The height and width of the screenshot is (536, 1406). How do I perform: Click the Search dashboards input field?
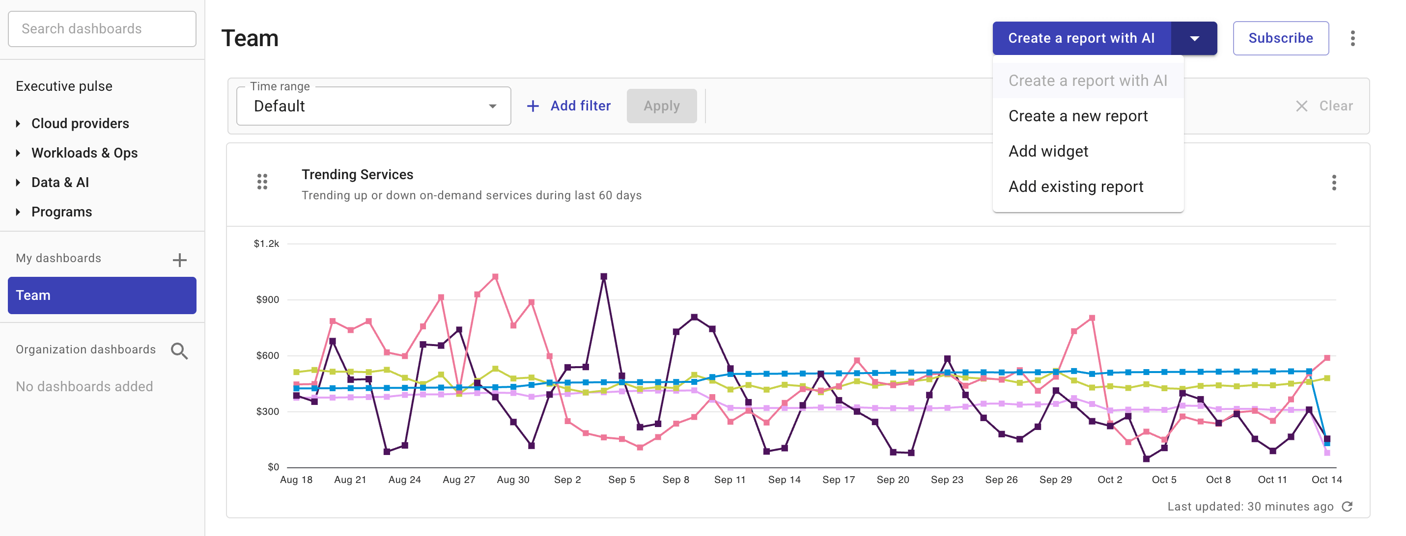(102, 28)
